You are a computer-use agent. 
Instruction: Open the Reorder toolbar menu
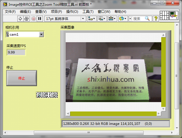coord(123,19)
